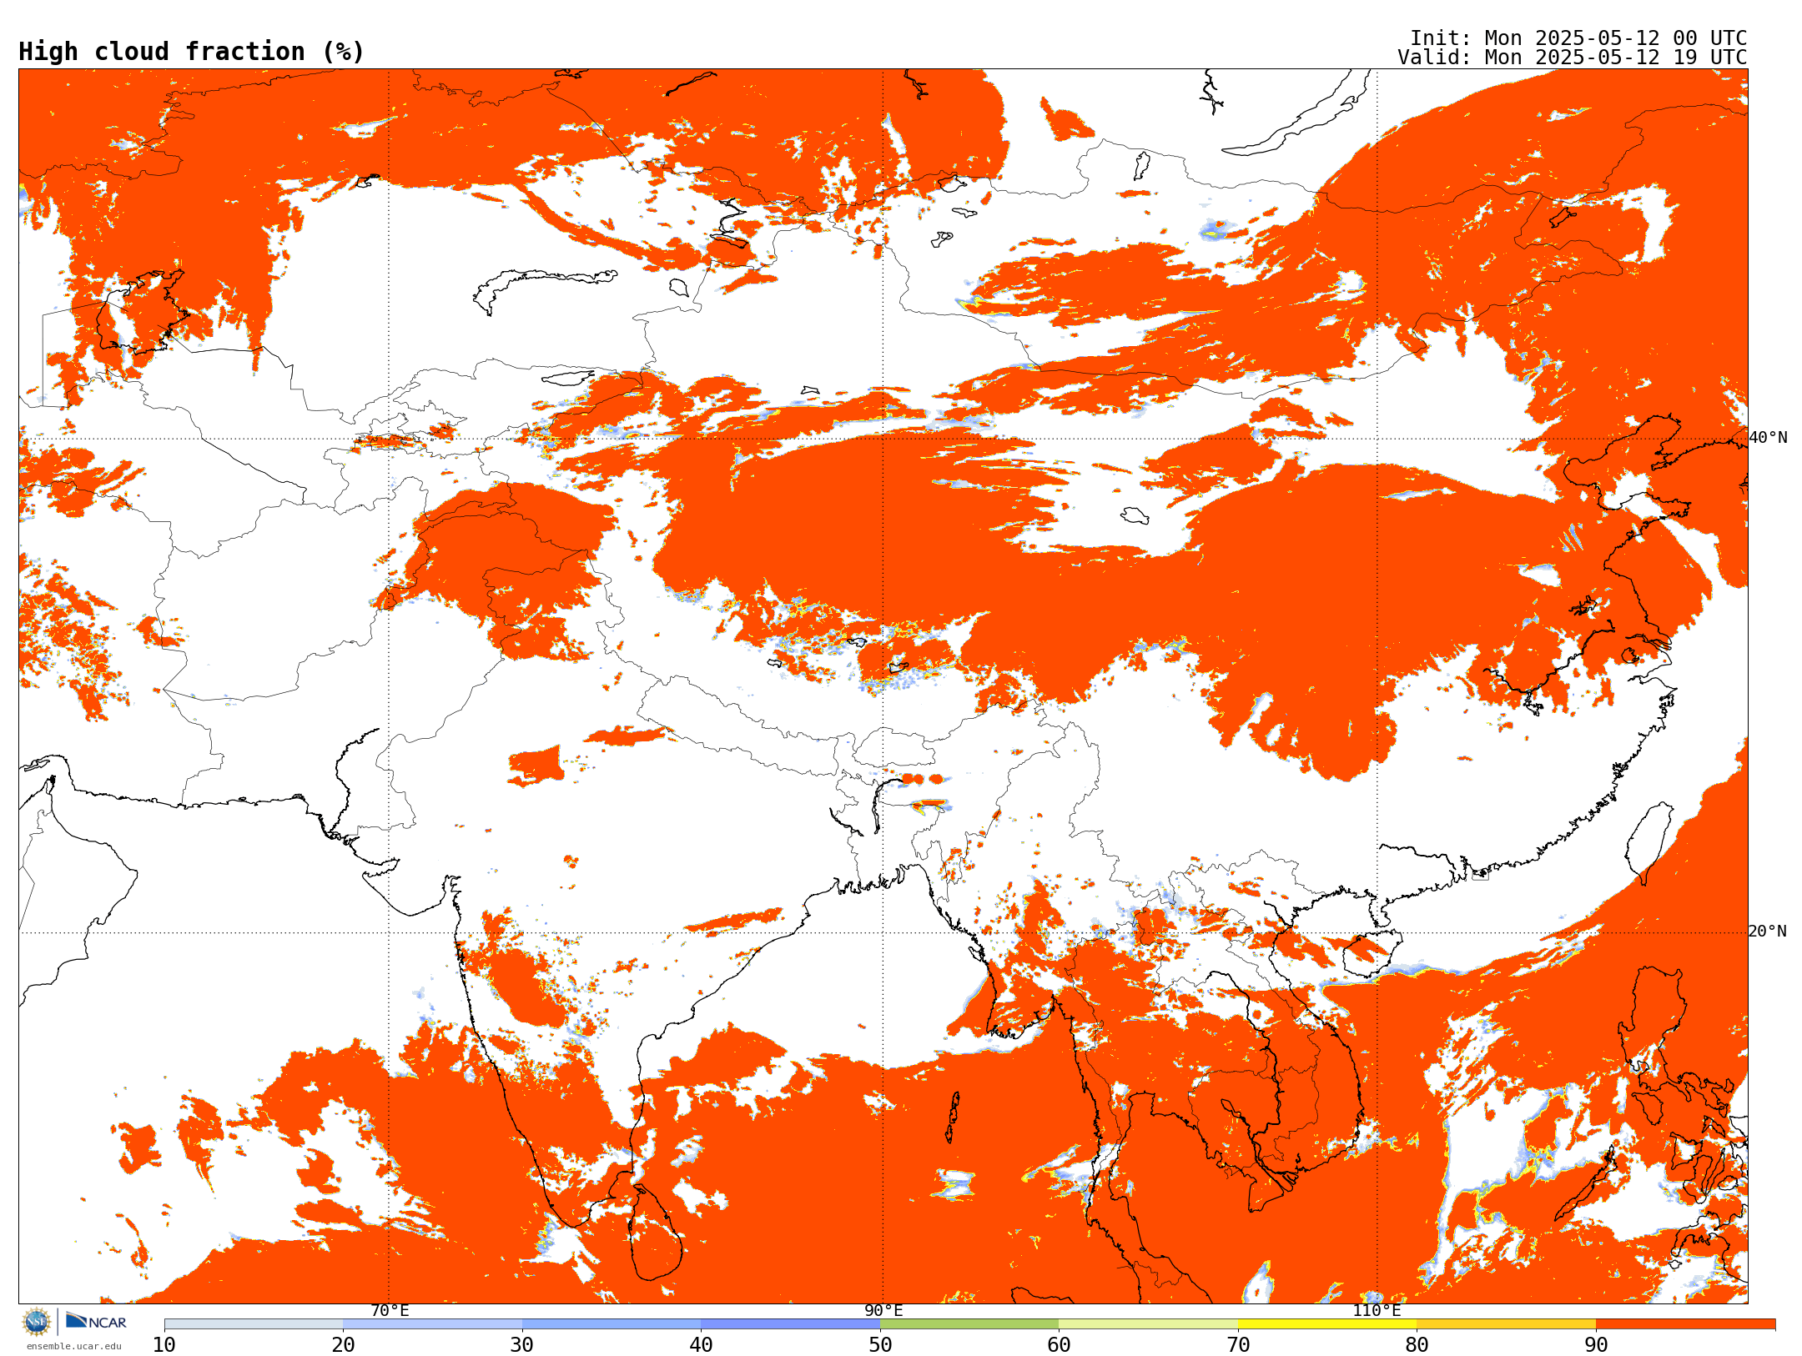Click the 50–60 green colorbar segment
This screenshot has width=1802, height=1356.
tap(969, 1324)
